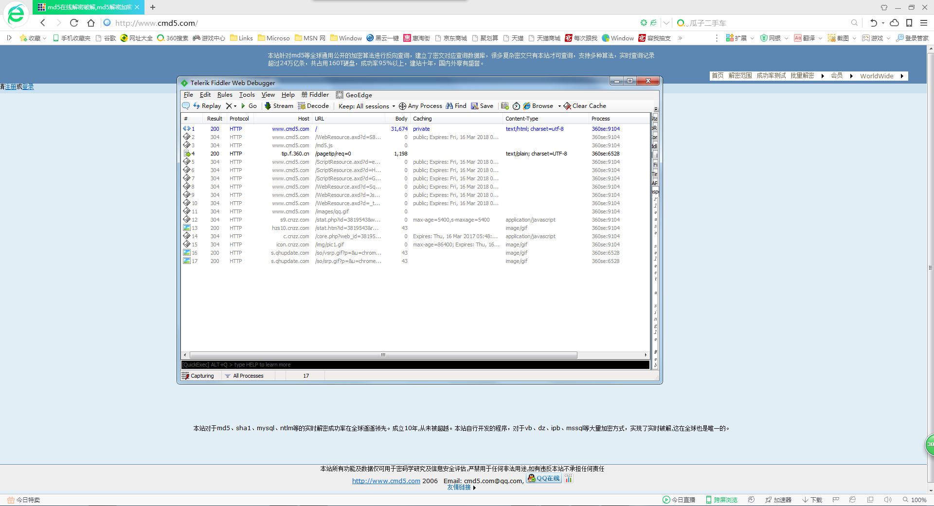Click the 注册 register link
This screenshot has height=506, width=934.
click(x=11, y=87)
